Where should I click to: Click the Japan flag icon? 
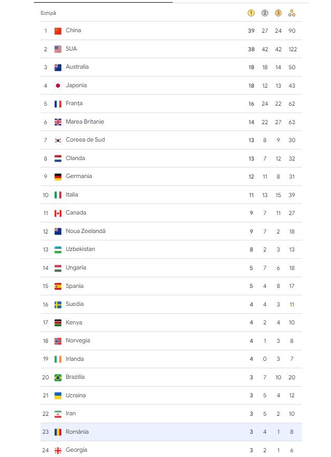58,86
